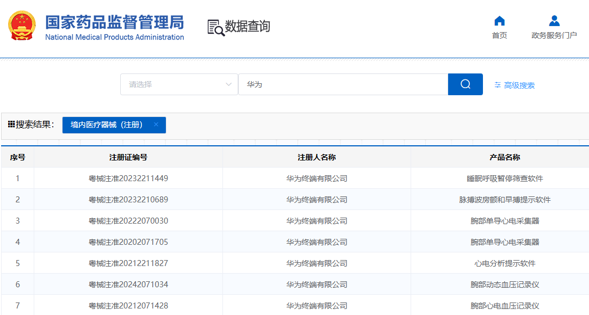Screen dimensions: 589x315
Task: Select registration number 粤械注准20222070030
Action: [128, 221]
